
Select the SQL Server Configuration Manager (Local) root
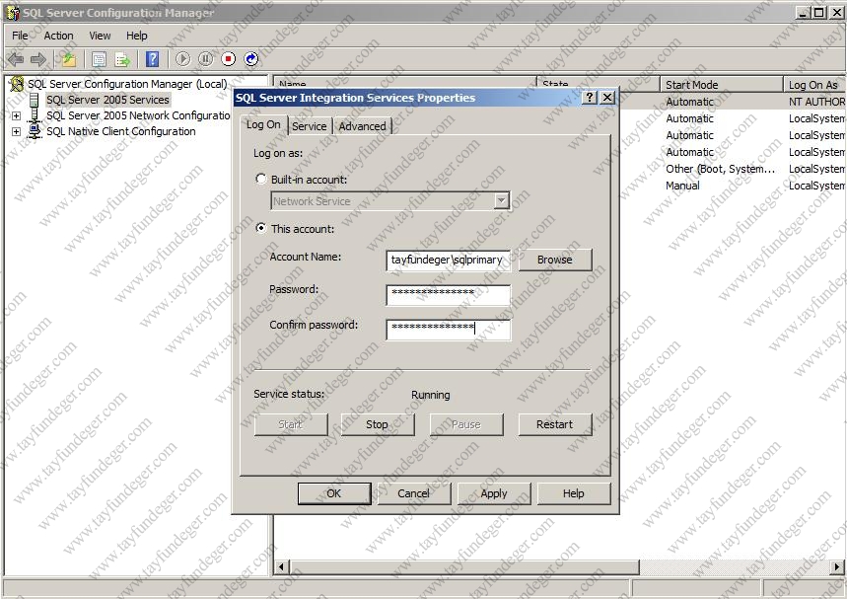coord(127,84)
